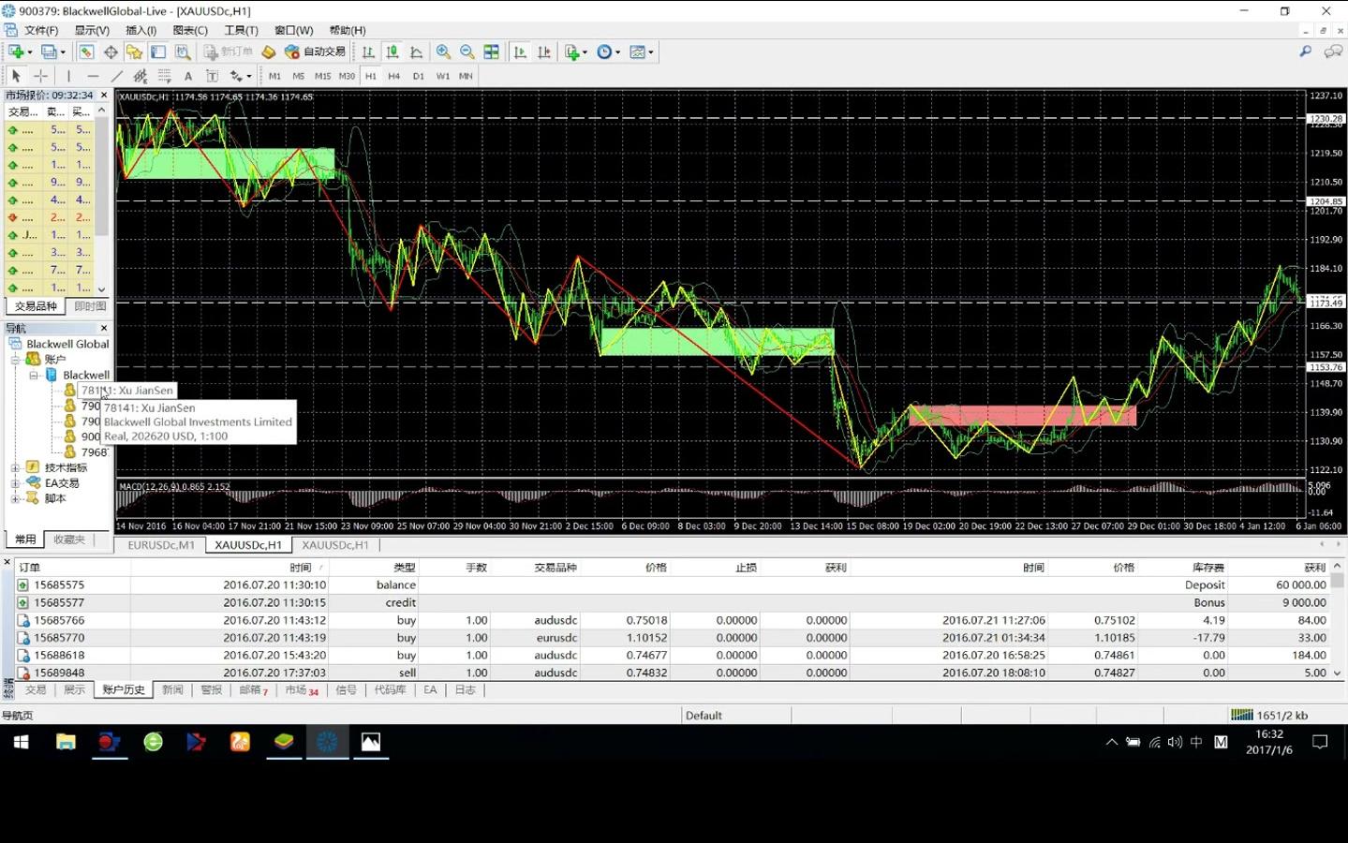Click the Zoom Out magnifier icon
The height and width of the screenshot is (843, 1348).
467,52
